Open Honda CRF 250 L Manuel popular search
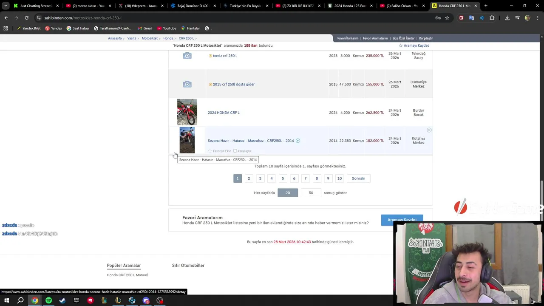This screenshot has height=306, width=544. click(x=127, y=275)
